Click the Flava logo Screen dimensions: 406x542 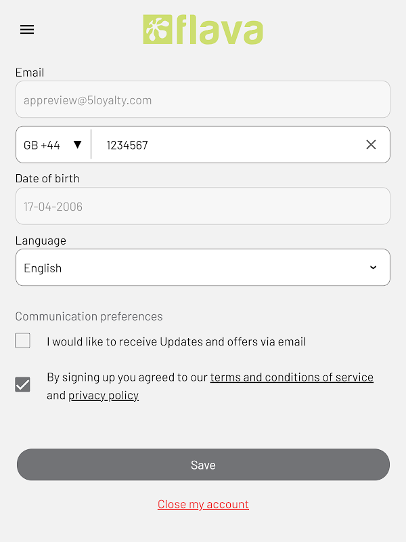pyautogui.click(x=203, y=30)
